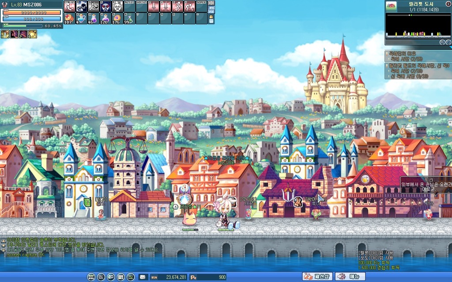This screenshot has height=282, width=452.
Task: Use the blue potion in quickslot 2
Action: [x=81, y=18]
